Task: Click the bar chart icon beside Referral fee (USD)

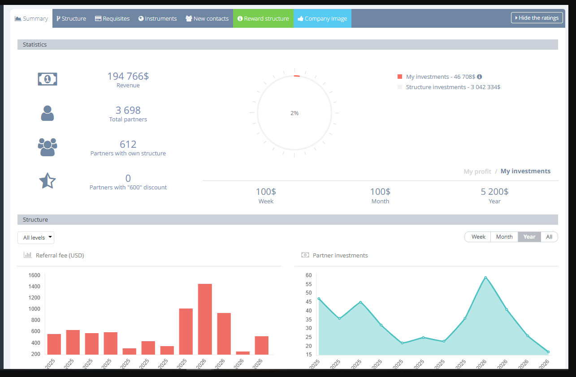Action: [28, 255]
